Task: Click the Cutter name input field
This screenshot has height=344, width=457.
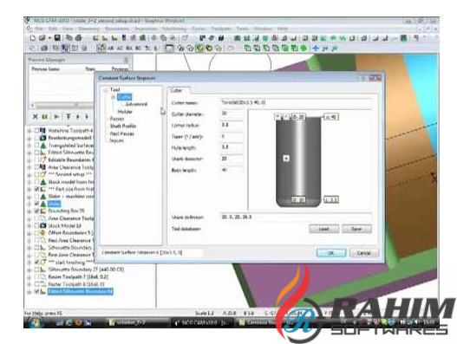Action: (296, 102)
